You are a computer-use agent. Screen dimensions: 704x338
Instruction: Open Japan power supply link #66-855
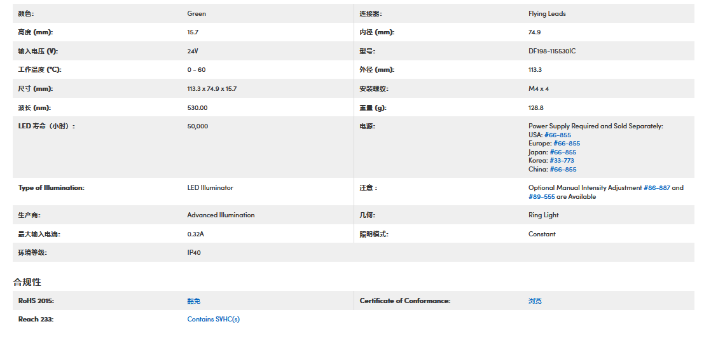coord(563,152)
